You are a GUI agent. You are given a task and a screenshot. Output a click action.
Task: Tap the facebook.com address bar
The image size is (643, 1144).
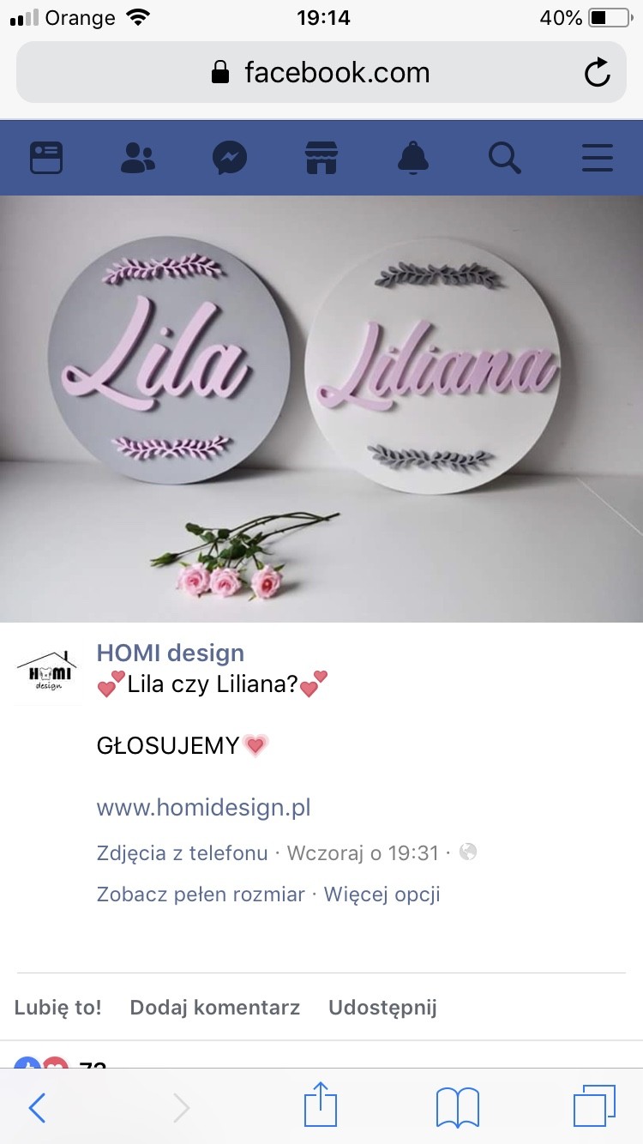pyautogui.click(x=321, y=72)
